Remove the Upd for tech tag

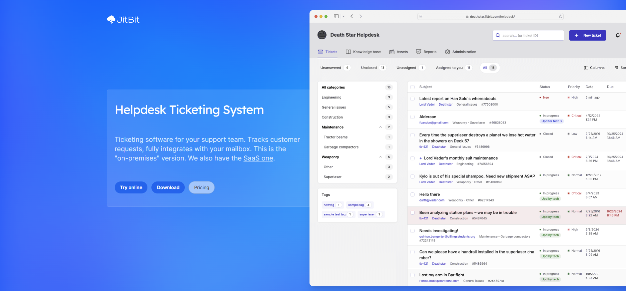pyautogui.click(x=561, y=121)
